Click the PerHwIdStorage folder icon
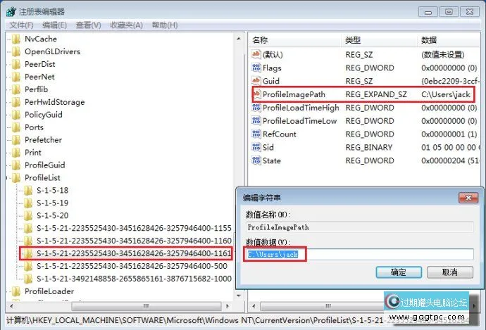Screen dimensions: 486x330 16,102
